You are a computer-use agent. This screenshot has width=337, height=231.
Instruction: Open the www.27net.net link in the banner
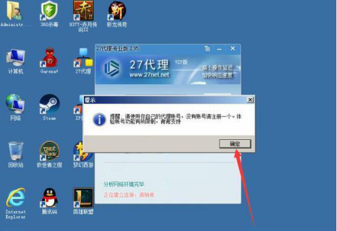click(149, 75)
